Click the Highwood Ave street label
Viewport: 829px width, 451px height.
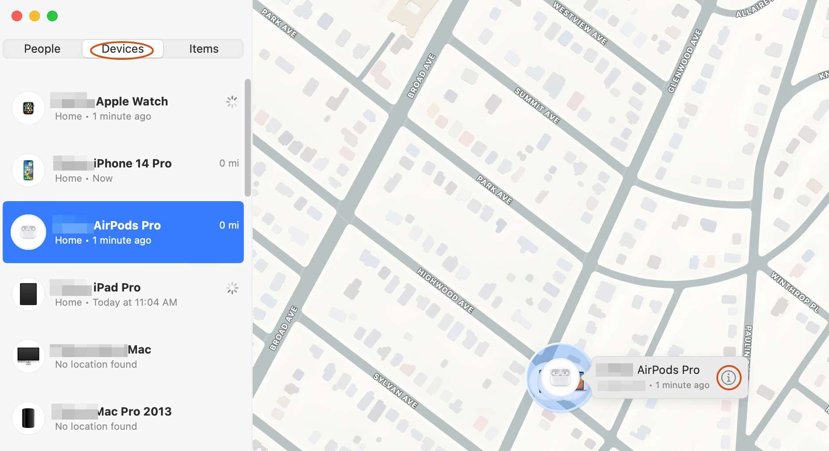pos(445,290)
